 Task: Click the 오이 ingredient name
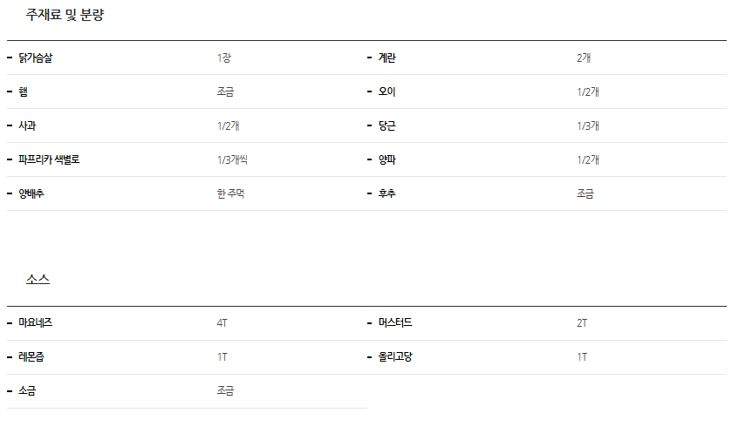[x=387, y=91]
